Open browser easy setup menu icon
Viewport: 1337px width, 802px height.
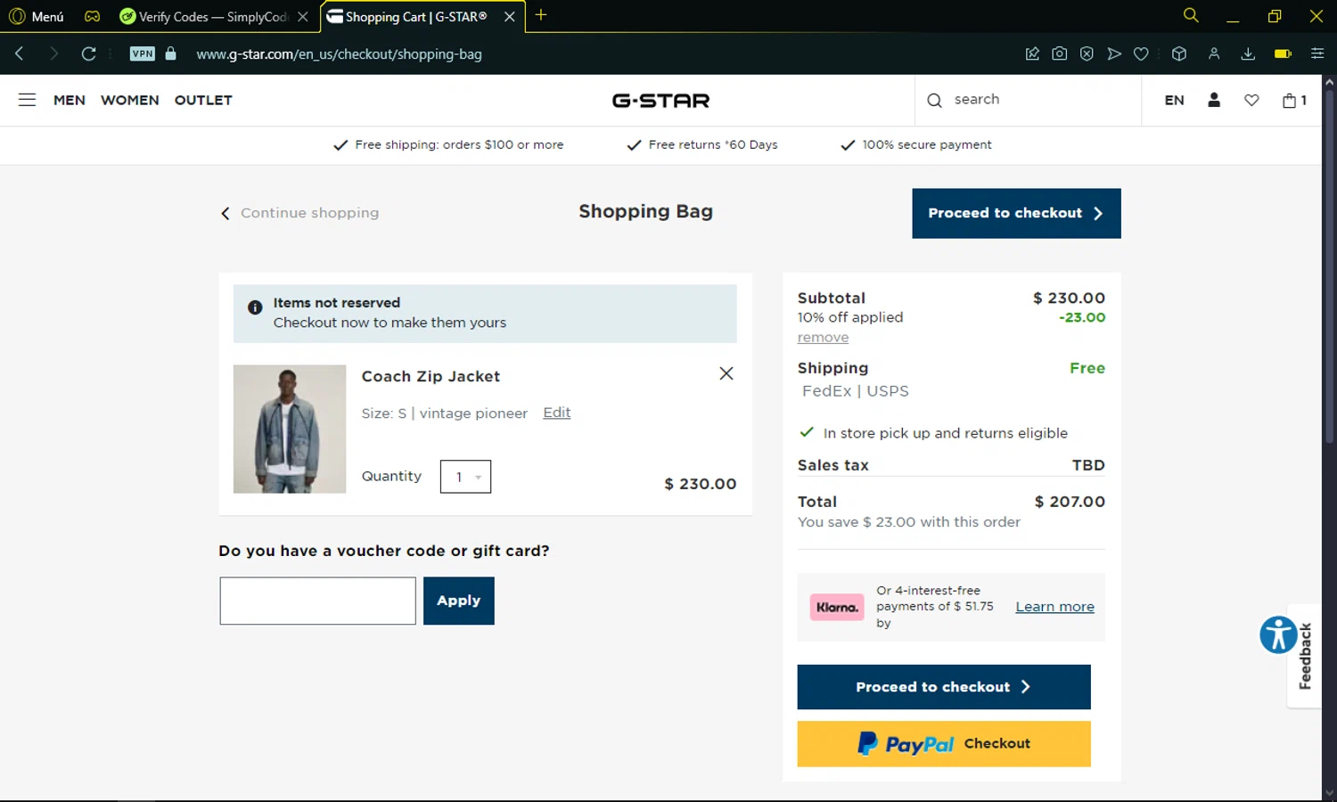(x=1317, y=53)
